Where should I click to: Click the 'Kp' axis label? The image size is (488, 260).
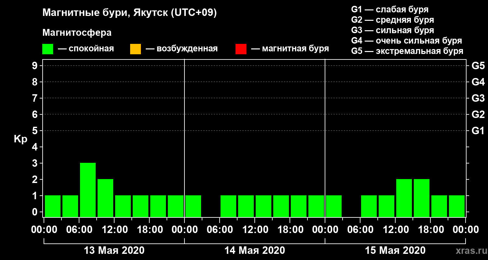[x=20, y=139]
